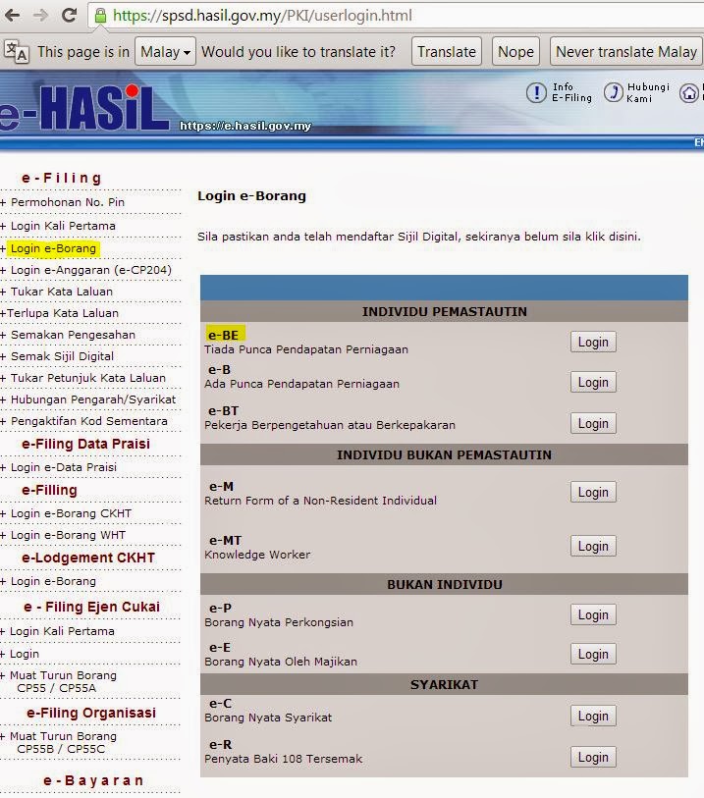Click the Hubungi Kami text link
This screenshot has height=798, width=704.
[648, 92]
